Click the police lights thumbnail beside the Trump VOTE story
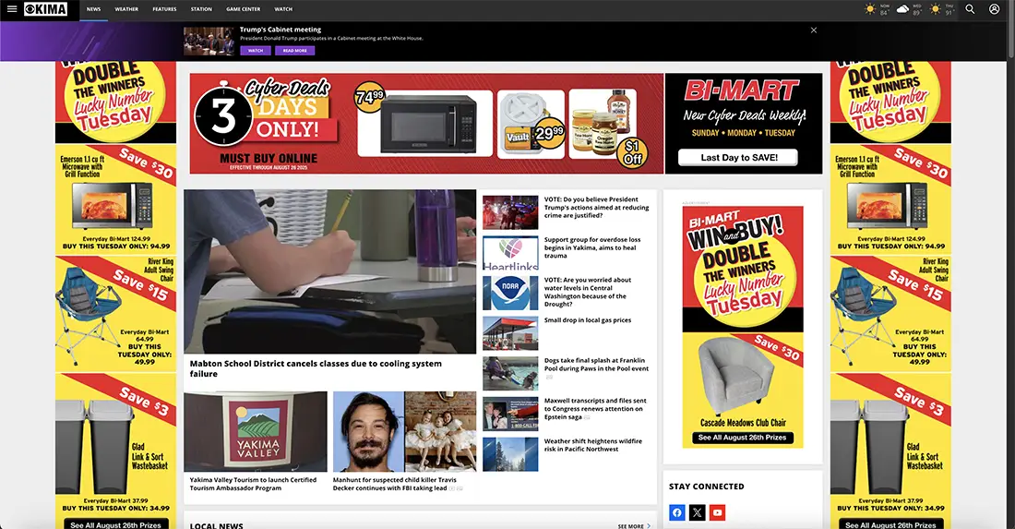Image resolution: width=1015 pixels, height=529 pixels. (x=510, y=212)
